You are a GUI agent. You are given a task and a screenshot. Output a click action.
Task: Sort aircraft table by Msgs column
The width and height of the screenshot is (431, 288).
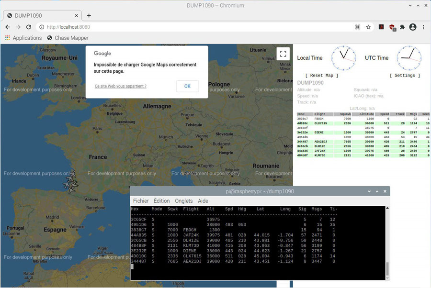tap(412, 114)
